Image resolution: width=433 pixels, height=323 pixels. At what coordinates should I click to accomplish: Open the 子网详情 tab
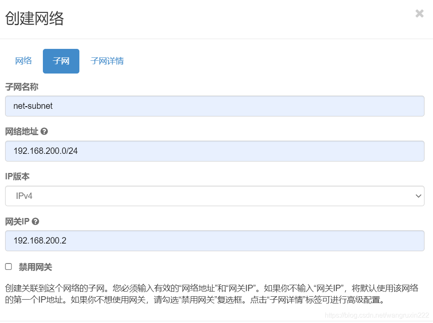pos(107,61)
